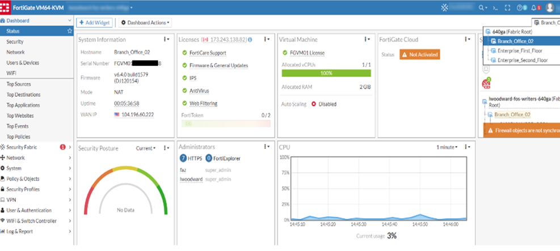Change CPU widget 1 minute interval

click(447, 147)
